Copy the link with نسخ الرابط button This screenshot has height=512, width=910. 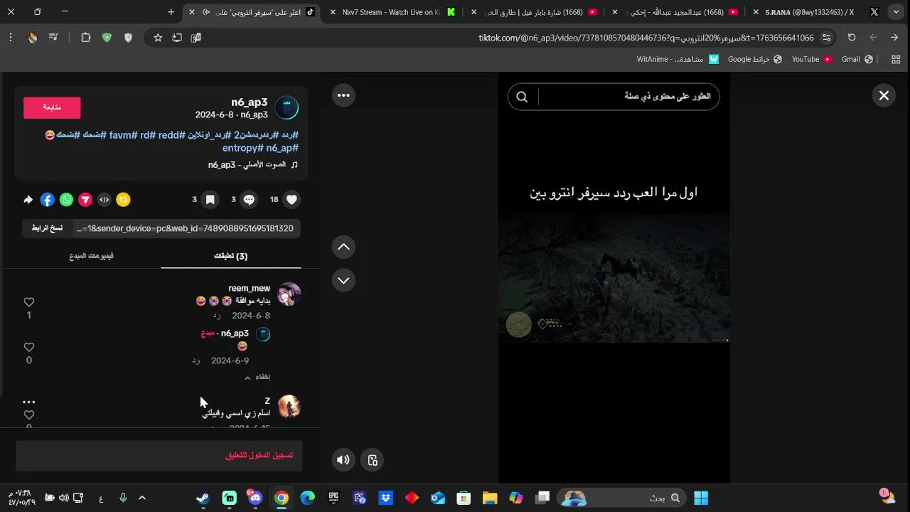47,228
